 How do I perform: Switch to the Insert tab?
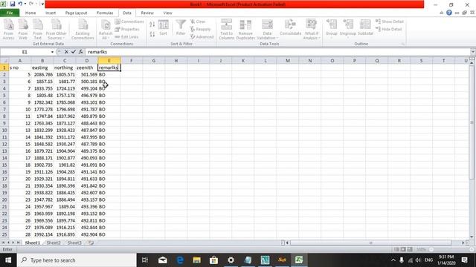[x=51, y=13]
